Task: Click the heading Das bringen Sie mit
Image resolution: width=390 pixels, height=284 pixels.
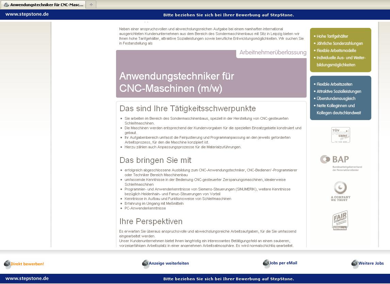Action: point(155,160)
